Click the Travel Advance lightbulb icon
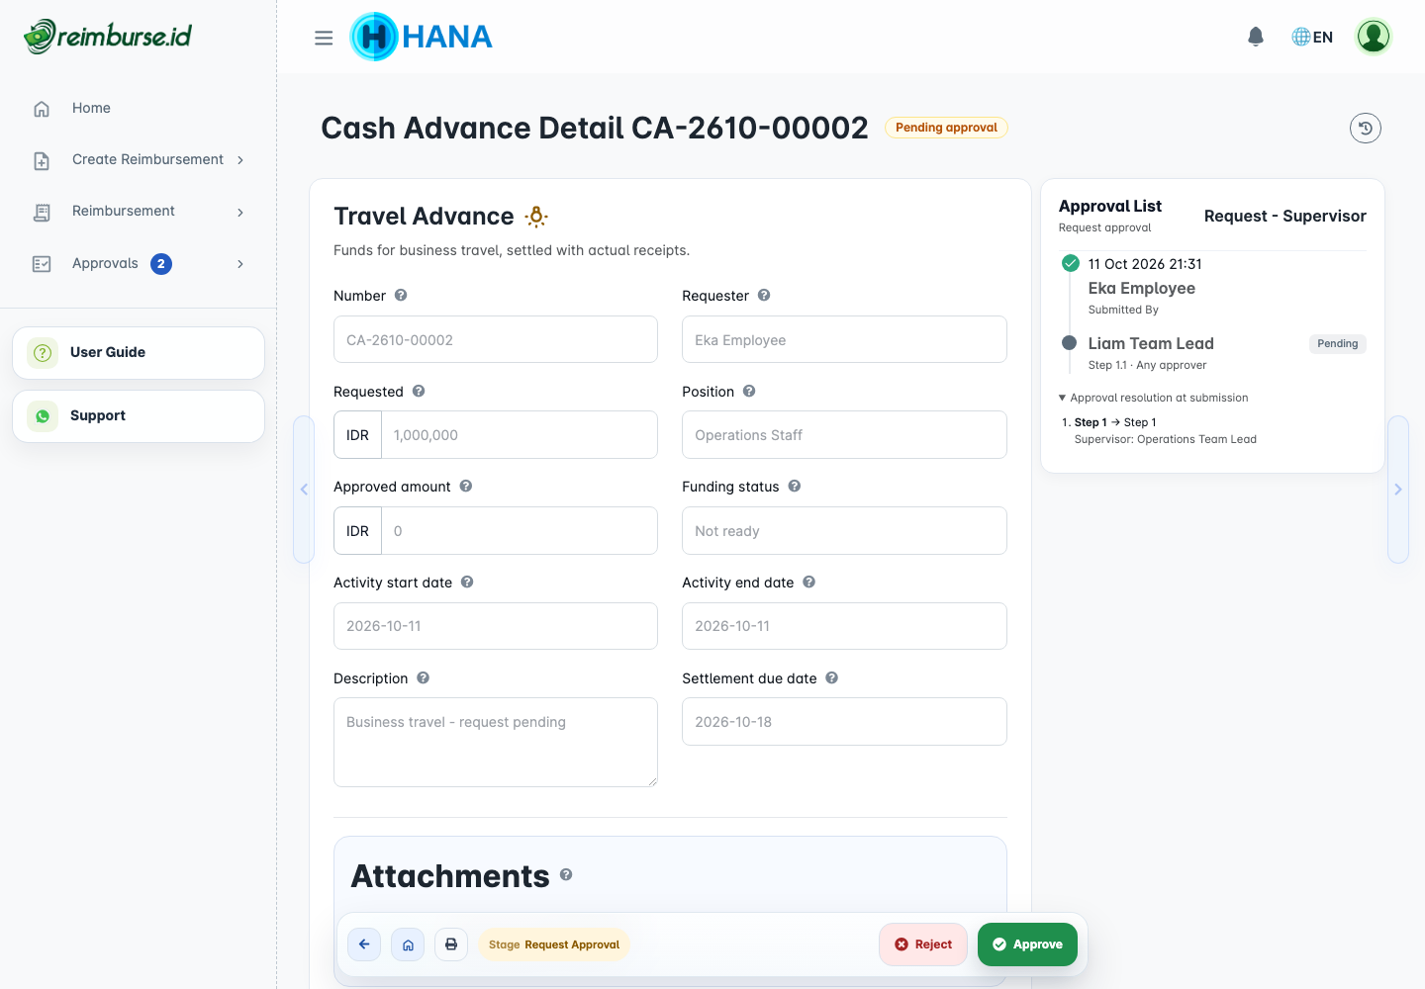 coord(536,217)
